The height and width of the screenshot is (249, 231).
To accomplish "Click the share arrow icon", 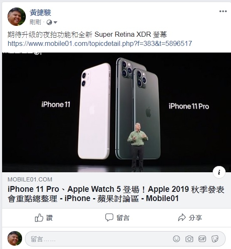I will (182, 217).
